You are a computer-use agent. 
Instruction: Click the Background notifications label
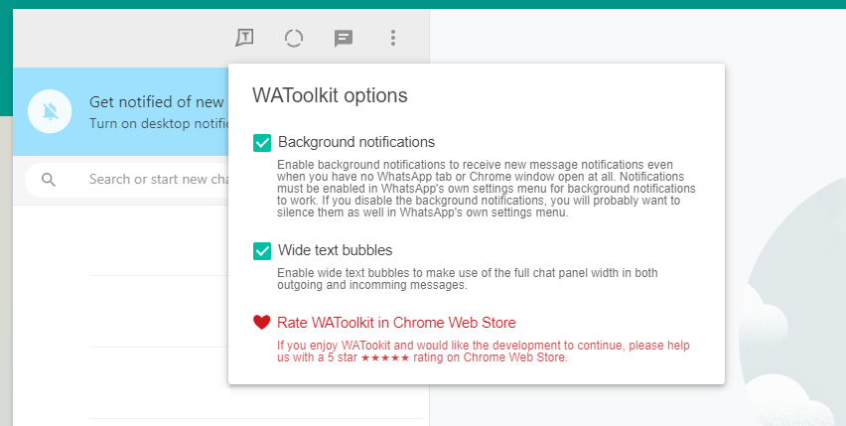(355, 142)
